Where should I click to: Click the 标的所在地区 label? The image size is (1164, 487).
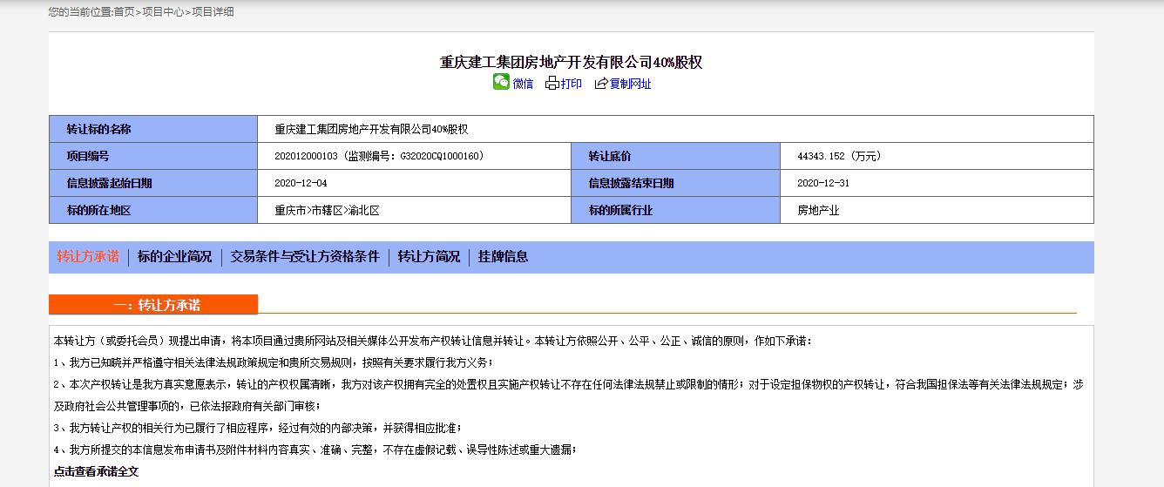98,211
